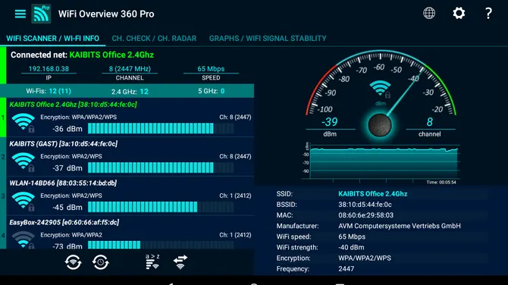Tap manufacturer AVM Computersysteme Vertriebs GmbH
This screenshot has height=285, width=508.
click(399, 226)
